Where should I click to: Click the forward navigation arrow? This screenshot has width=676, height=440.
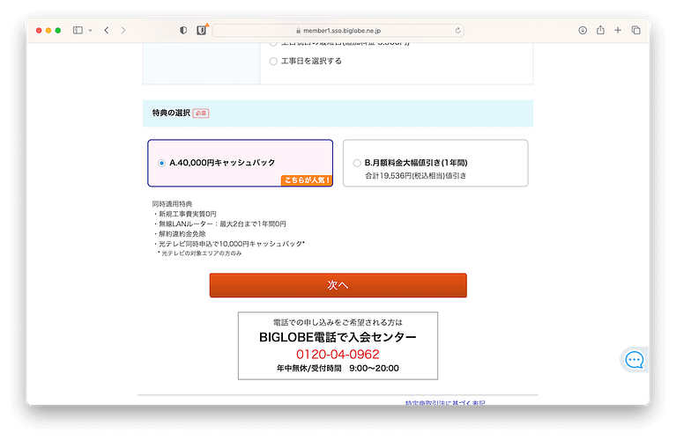click(123, 30)
